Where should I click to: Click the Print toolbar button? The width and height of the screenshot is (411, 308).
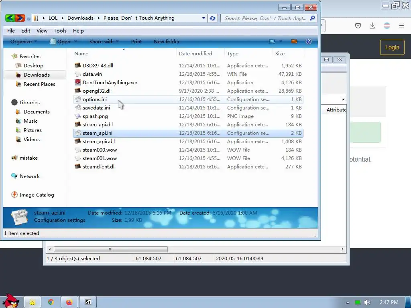coord(136,41)
